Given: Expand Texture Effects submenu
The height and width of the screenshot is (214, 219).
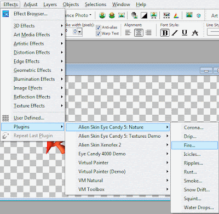Looking at the screenshot, I should [x=32, y=106].
